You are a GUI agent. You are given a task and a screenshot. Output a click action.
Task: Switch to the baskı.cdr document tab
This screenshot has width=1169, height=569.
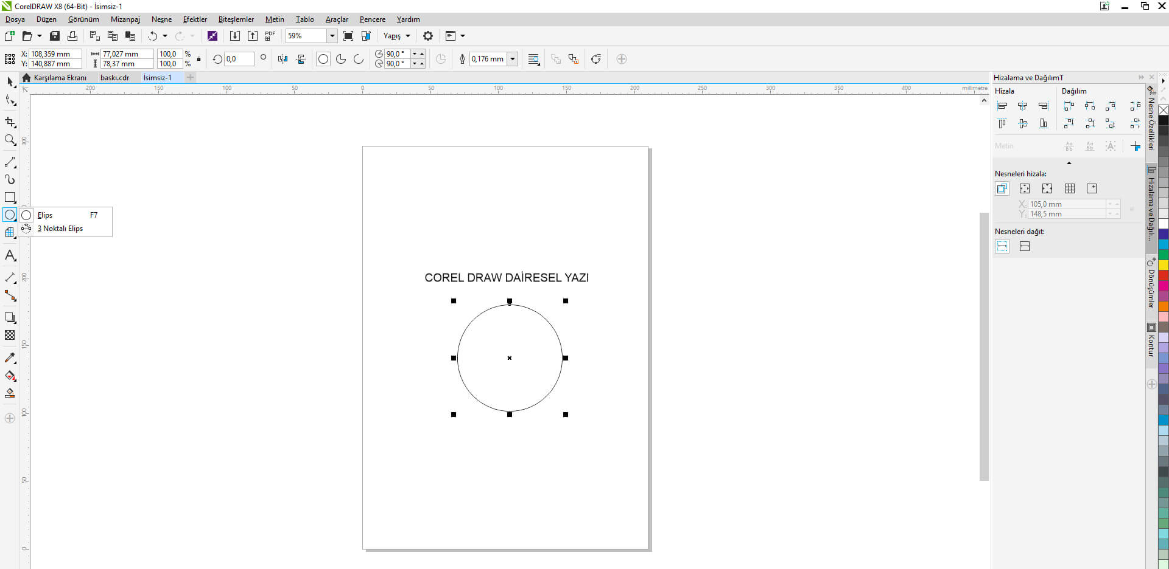click(114, 78)
